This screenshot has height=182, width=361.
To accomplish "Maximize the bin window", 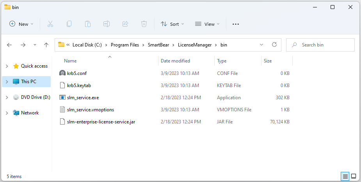I will coord(333,7).
